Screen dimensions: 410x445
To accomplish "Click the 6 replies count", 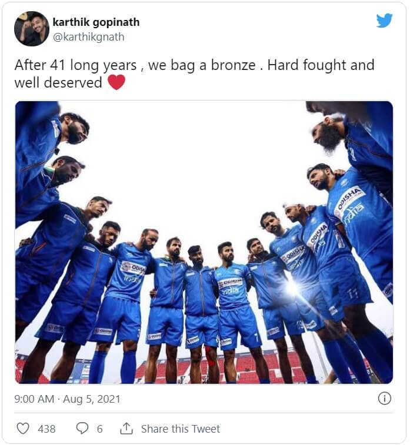I will click(x=99, y=429).
